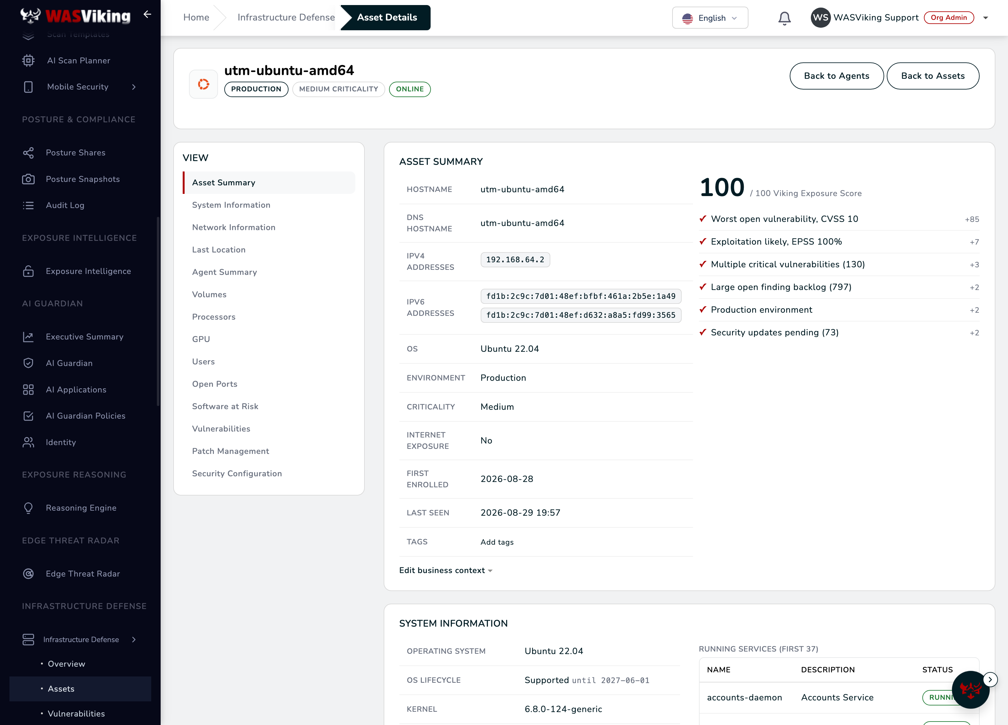Select Processors view
The image size is (1008, 725).
269,317
